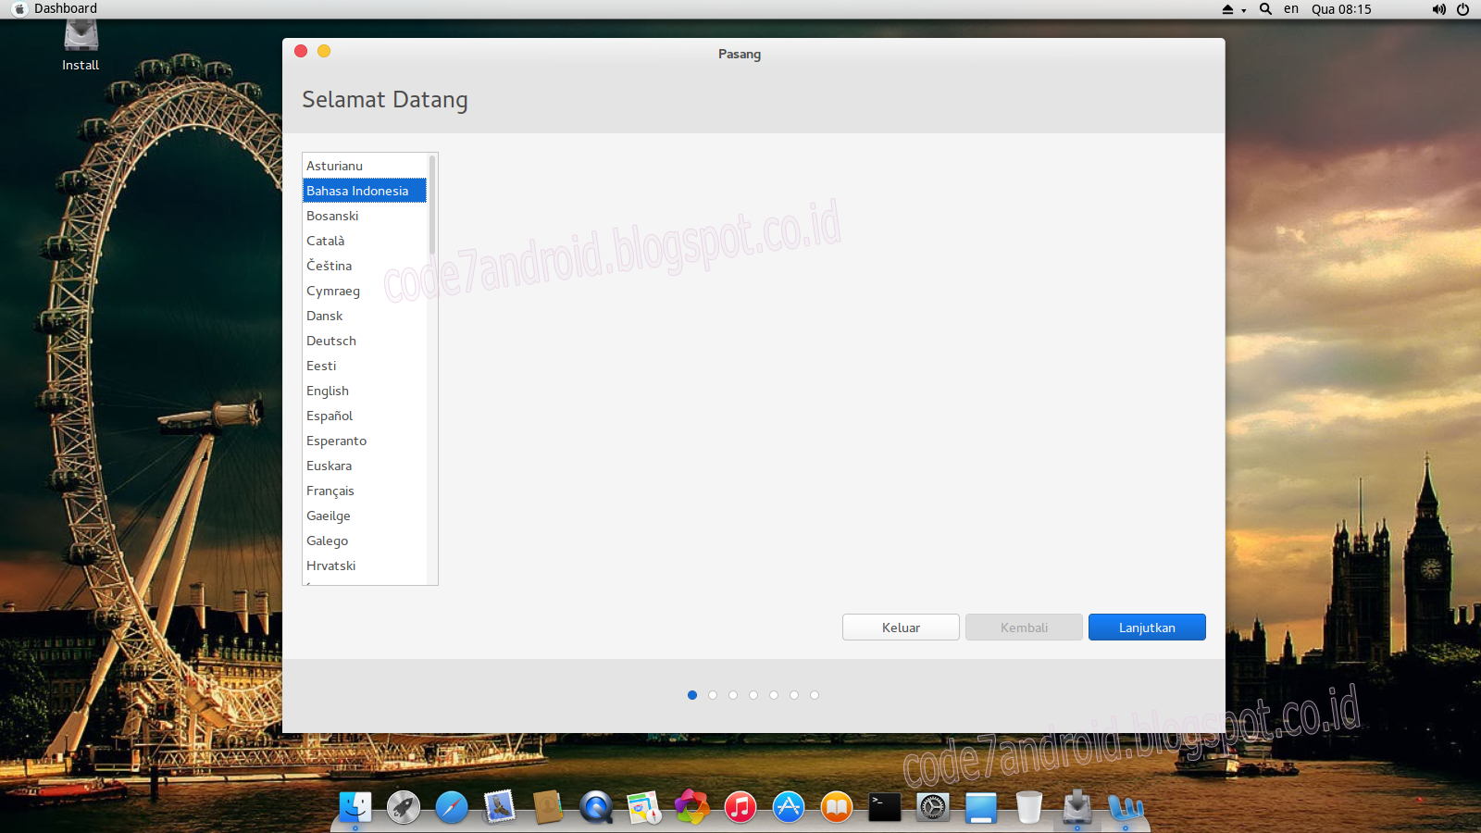Viewport: 1481px width, 833px height.
Task: Open Mail from the dock
Action: point(499,806)
